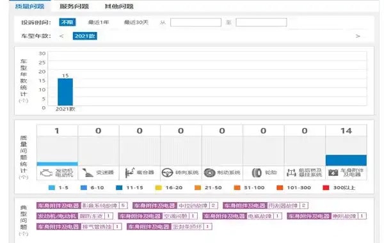
Task: Select the 发动机/电动机 engine category icon
Action: click(46, 173)
